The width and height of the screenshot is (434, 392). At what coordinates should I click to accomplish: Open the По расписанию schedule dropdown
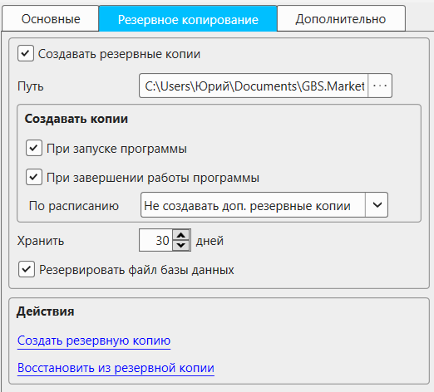tap(264, 205)
